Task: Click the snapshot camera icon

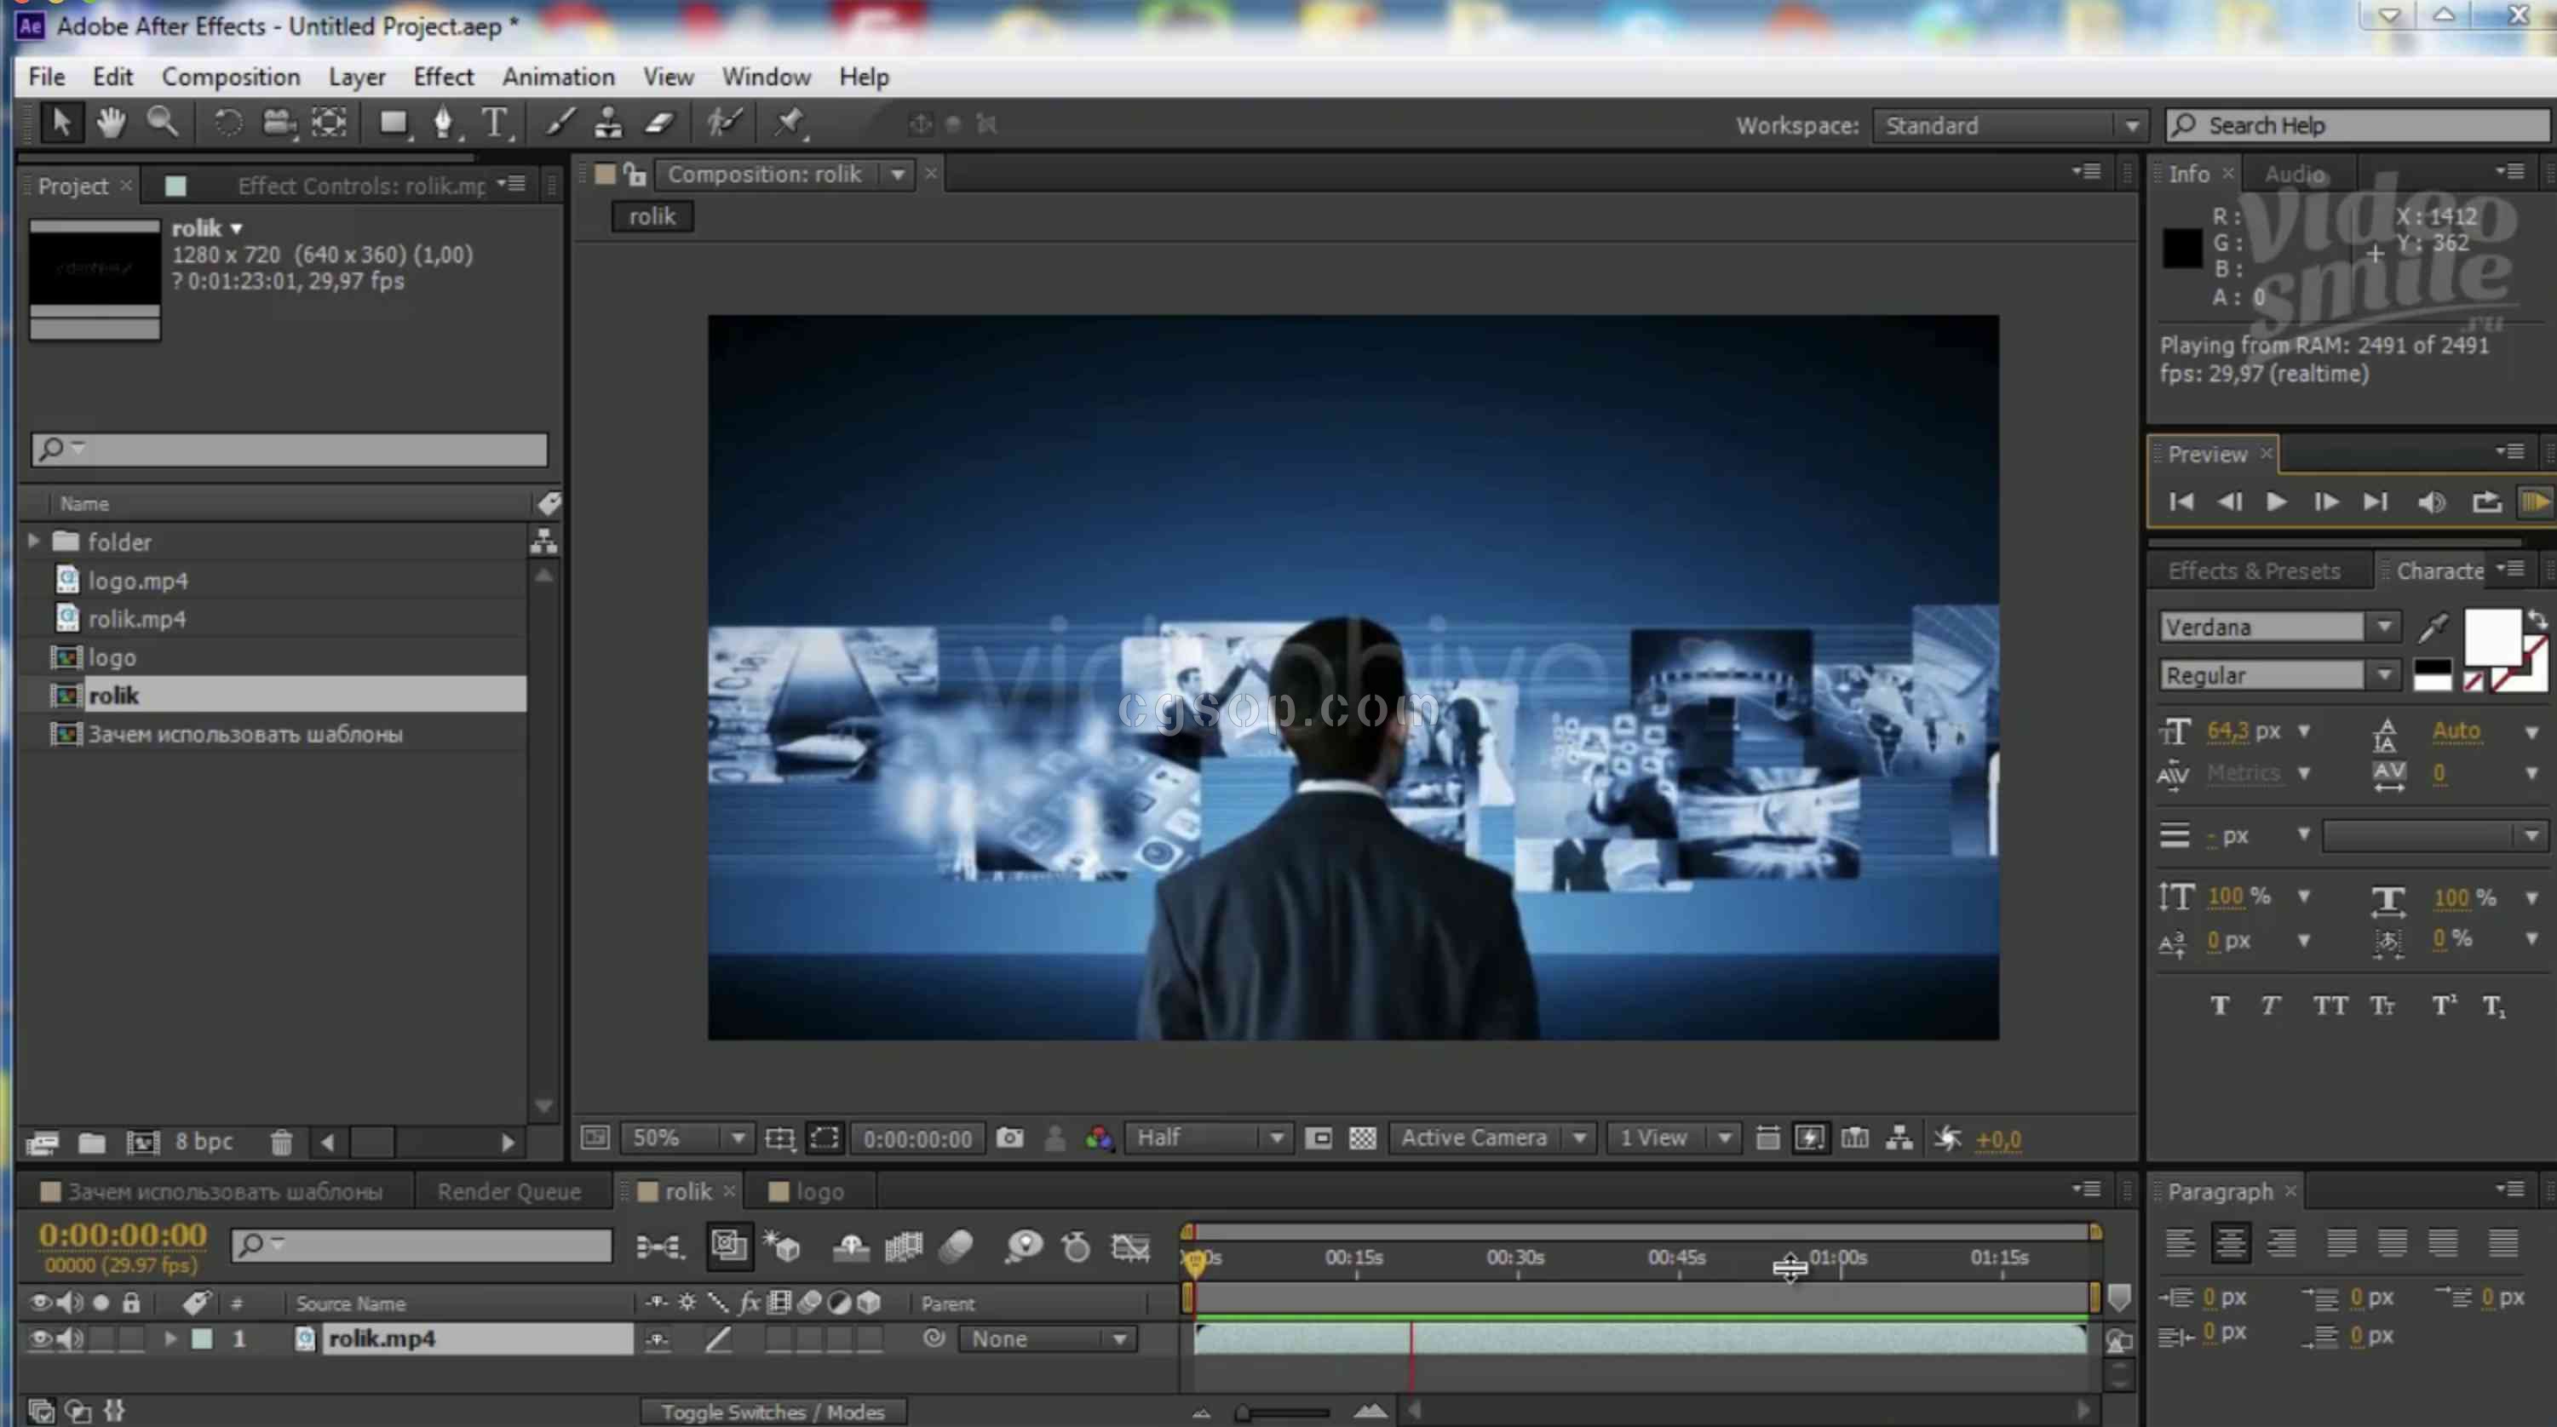Action: click(1009, 1138)
